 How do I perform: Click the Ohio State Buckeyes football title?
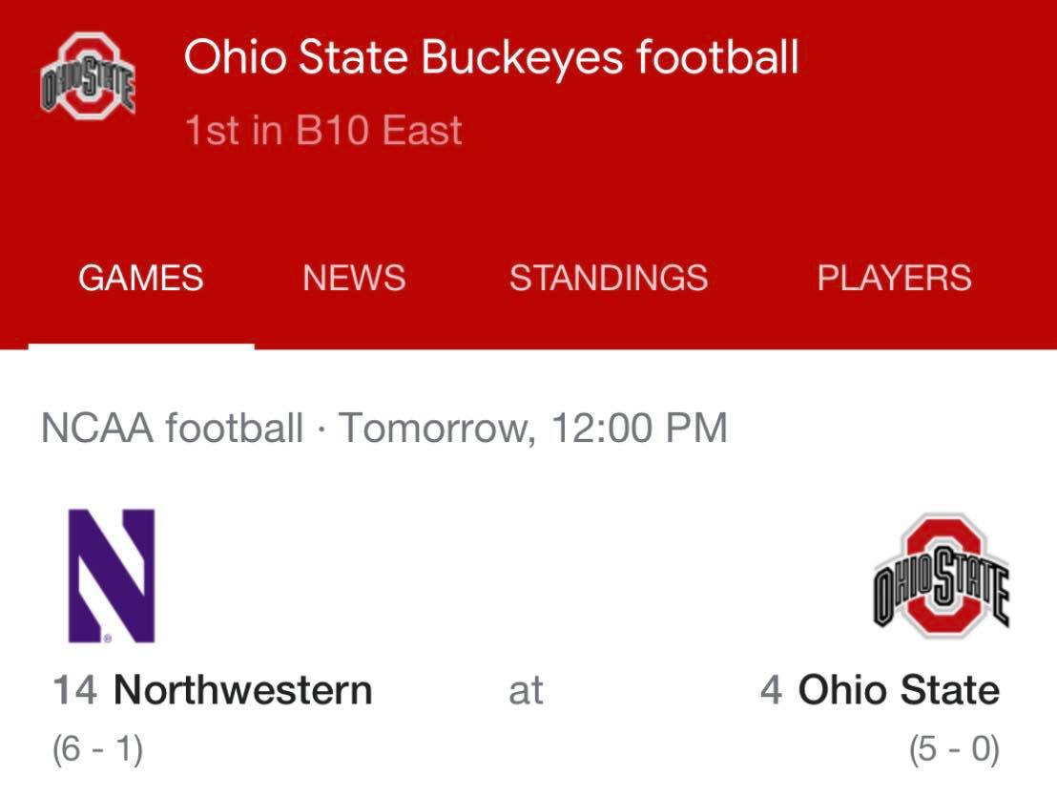[x=491, y=57]
